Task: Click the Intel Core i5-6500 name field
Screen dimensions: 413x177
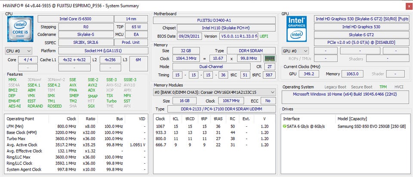Action: 76,18
